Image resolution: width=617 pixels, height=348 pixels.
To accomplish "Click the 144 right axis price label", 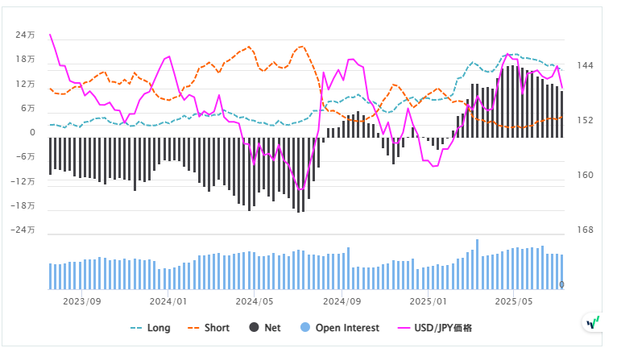I will point(586,65).
